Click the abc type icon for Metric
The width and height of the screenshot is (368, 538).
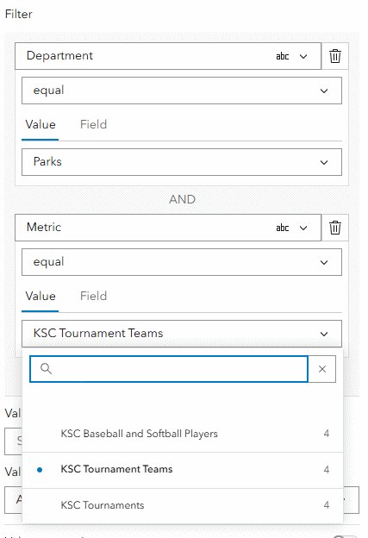283,228
